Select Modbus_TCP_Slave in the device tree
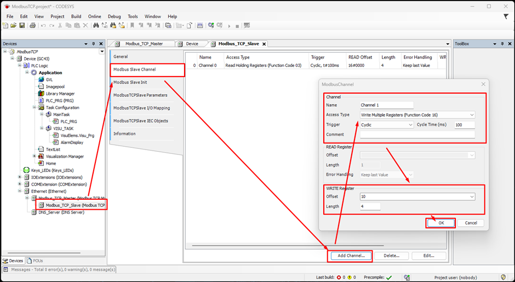The width and height of the screenshot is (515, 282). tap(75, 205)
